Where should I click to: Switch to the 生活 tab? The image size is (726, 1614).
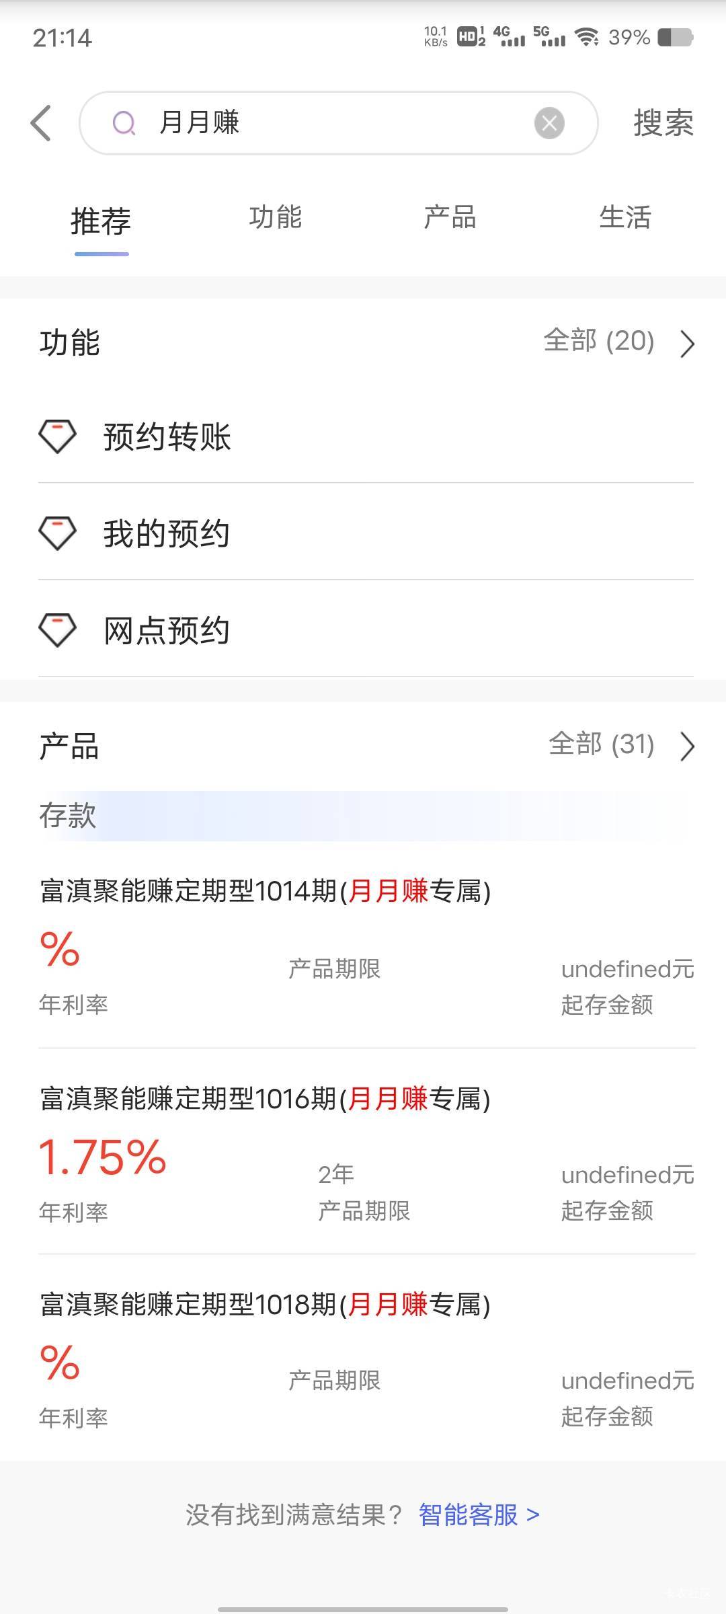pyautogui.click(x=625, y=217)
